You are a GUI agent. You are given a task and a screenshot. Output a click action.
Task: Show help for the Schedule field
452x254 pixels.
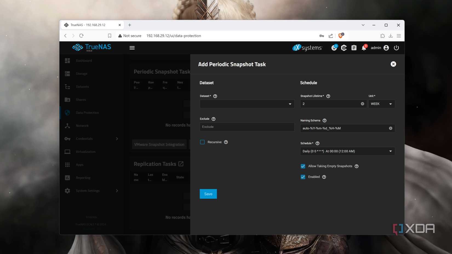coord(317,143)
